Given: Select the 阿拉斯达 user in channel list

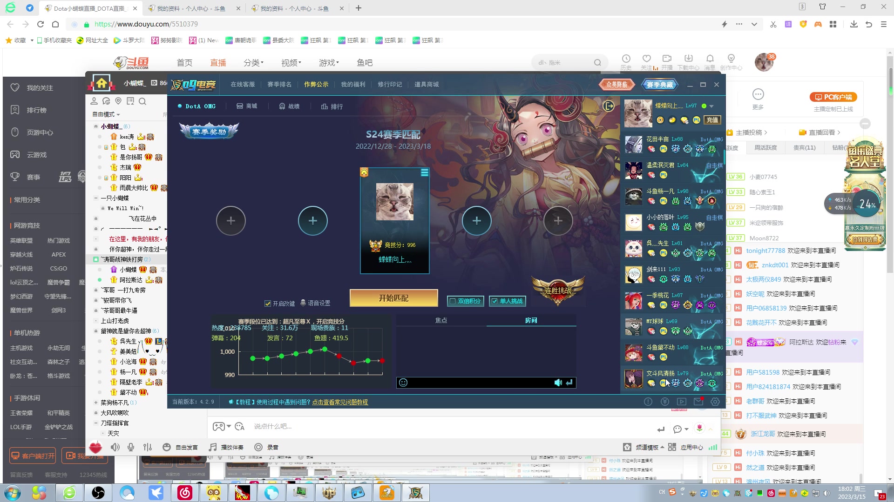Looking at the screenshot, I should 131,280.
